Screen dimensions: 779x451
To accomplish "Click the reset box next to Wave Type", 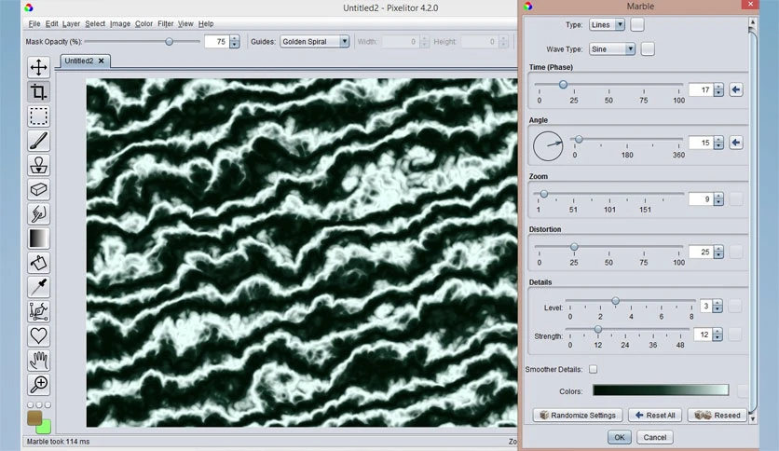I will (x=648, y=49).
